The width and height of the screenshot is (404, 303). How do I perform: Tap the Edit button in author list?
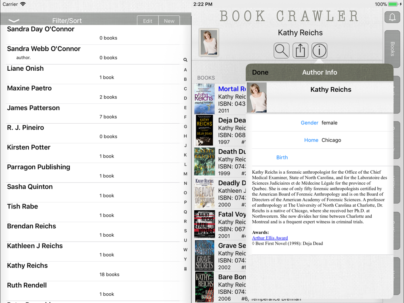pyautogui.click(x=147, y=21)
